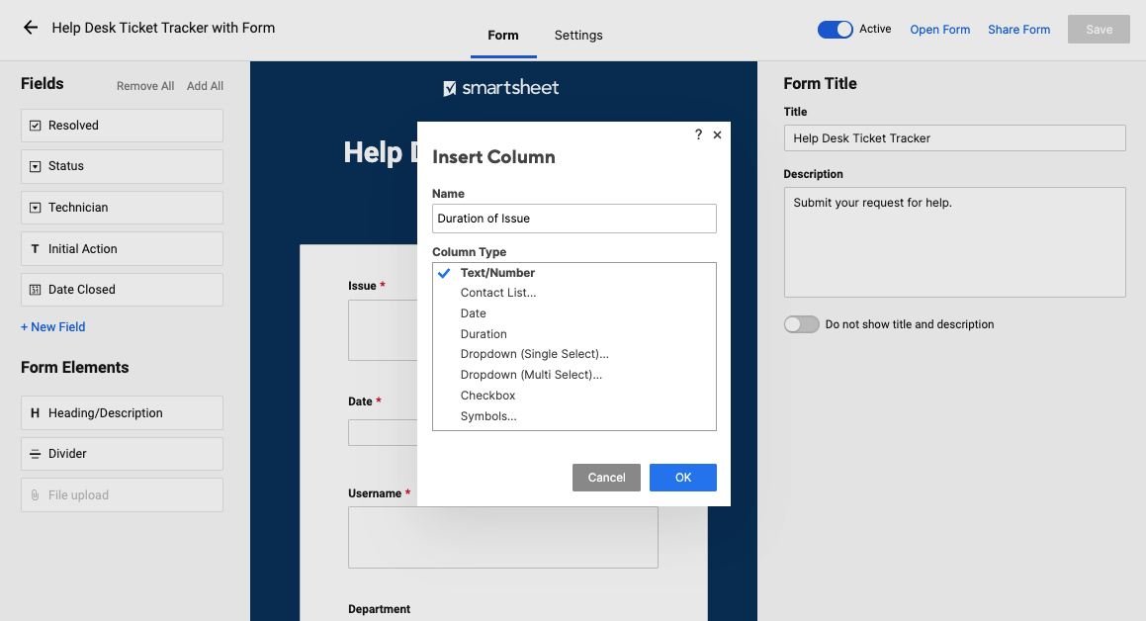The height and width of the screenshot is (621, 1146).
Task: Click the Divider element icon
Action: click(x=37, y=454)
